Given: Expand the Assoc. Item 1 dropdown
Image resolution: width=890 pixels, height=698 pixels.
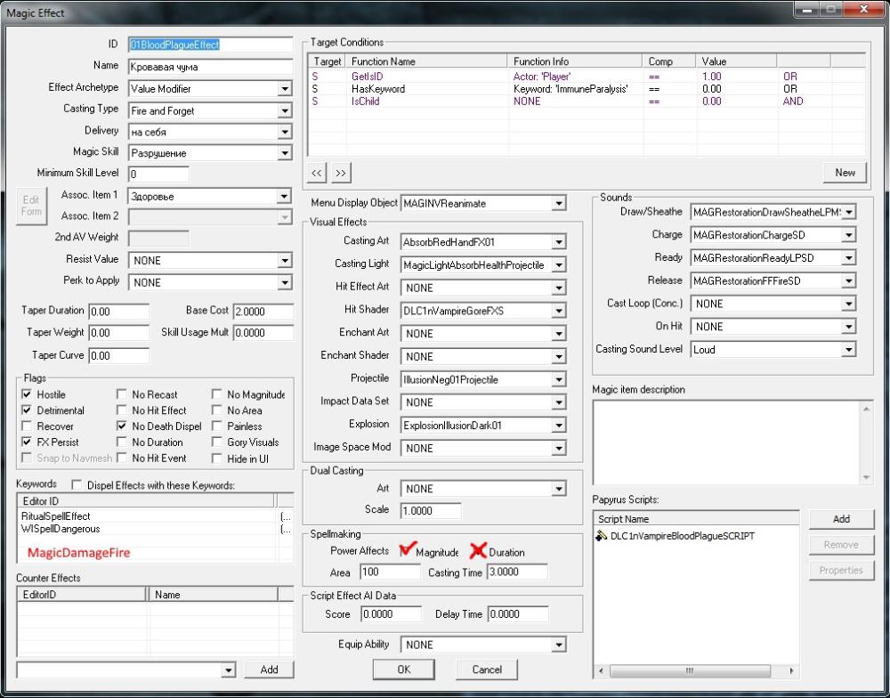Looking at the screenshot, I should pos(285,197).
